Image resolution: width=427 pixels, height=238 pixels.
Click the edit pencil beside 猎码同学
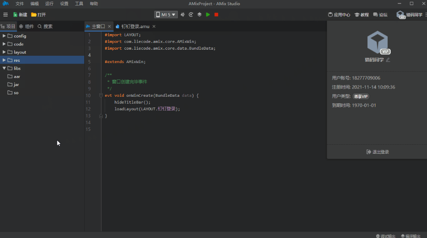point(388,60)
